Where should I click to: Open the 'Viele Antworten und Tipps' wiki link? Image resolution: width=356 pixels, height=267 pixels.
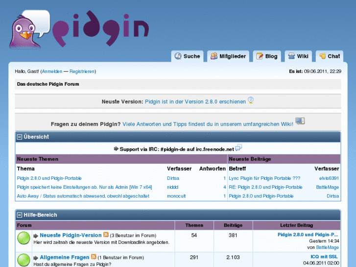tap(208, 124)
